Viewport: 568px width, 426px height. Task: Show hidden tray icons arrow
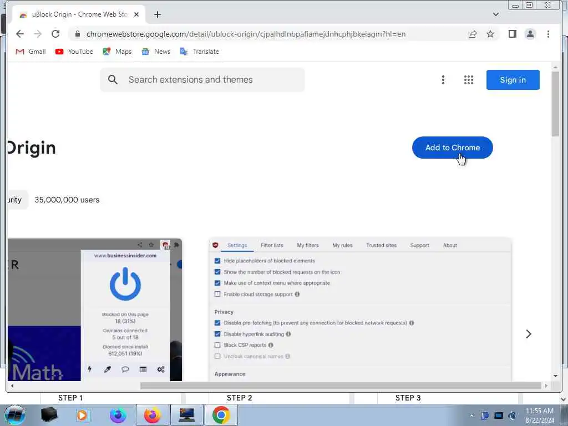[471, 415]
